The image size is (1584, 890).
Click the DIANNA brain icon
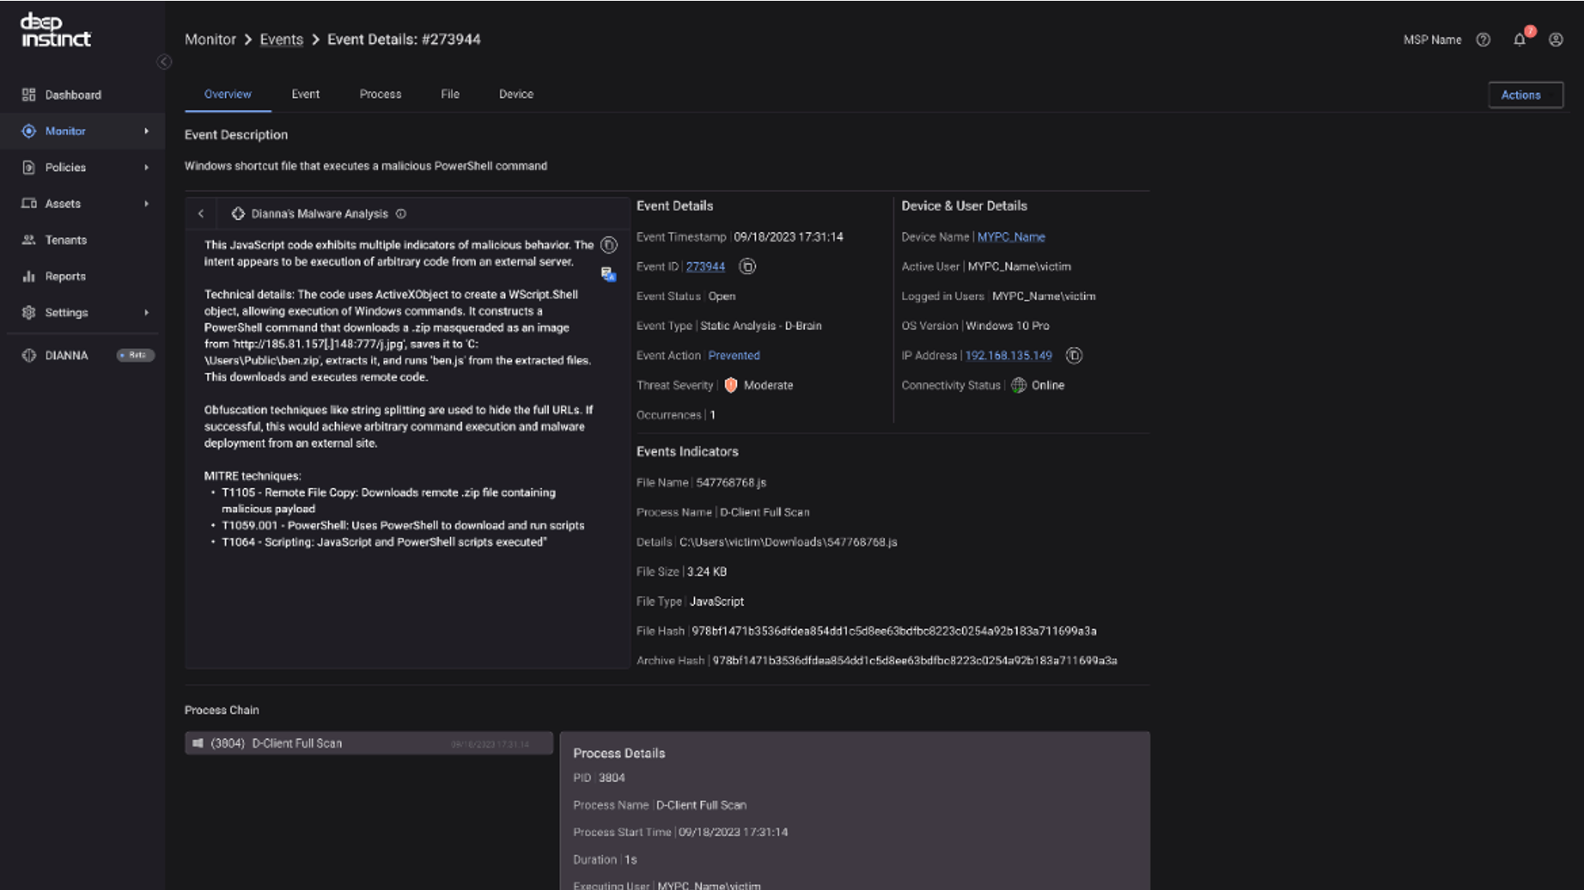[29, 356]
